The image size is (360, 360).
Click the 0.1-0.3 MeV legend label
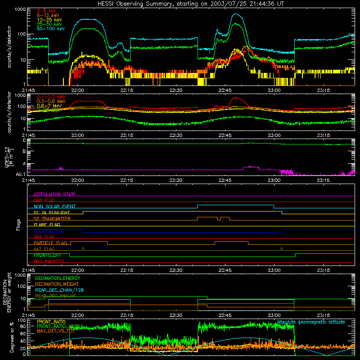coord(51,97)
